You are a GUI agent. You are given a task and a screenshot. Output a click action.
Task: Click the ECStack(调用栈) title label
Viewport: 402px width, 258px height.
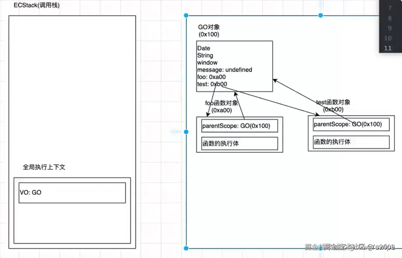pos(37,5)
